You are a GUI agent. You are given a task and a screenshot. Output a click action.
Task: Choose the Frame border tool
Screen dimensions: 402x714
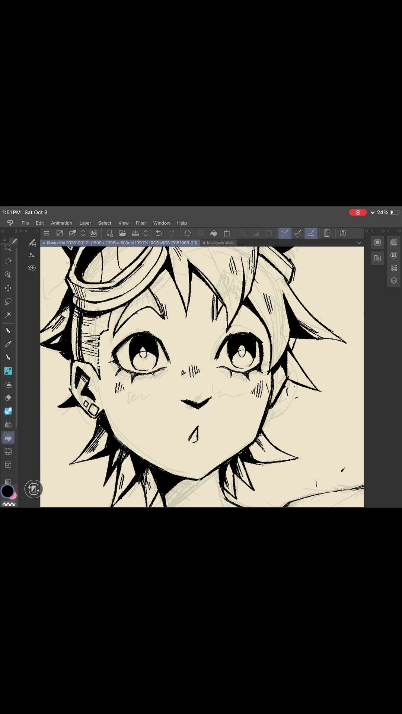click(x=8, y=465)
